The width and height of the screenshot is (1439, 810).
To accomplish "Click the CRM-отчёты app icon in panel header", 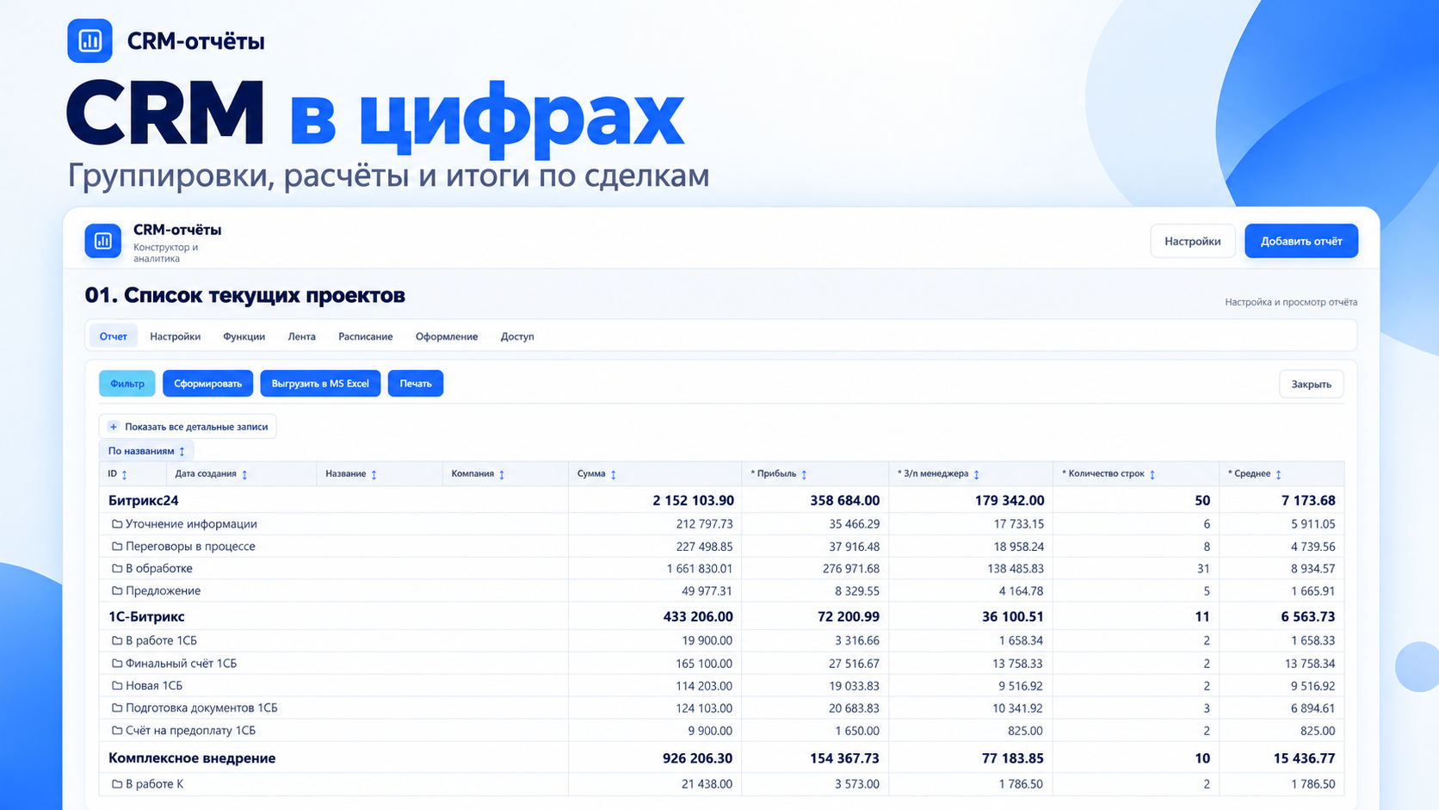I will click(102, 241).
